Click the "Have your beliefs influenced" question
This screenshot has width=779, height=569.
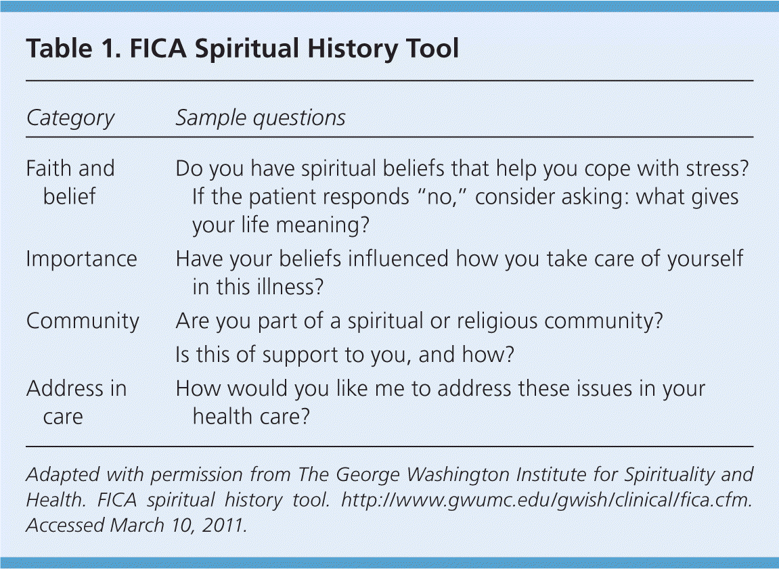[460, 259]
